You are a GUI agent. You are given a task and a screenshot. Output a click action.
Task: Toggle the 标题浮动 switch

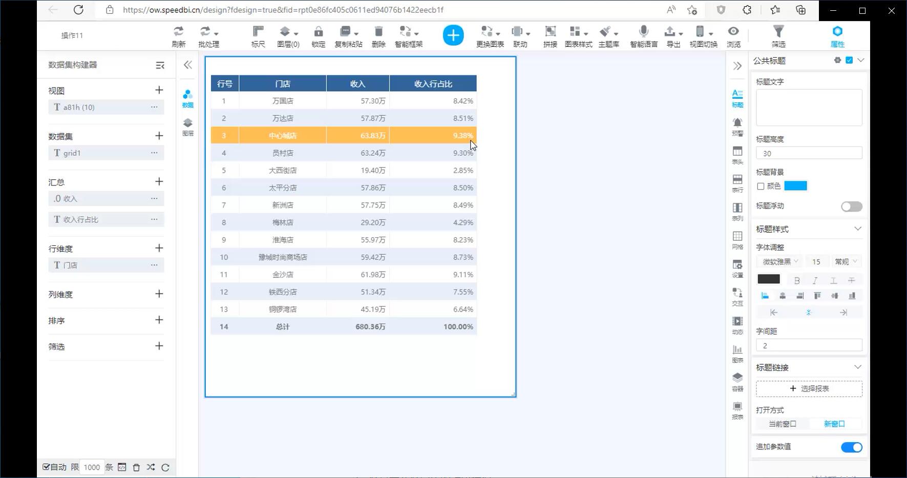[851, 206]
